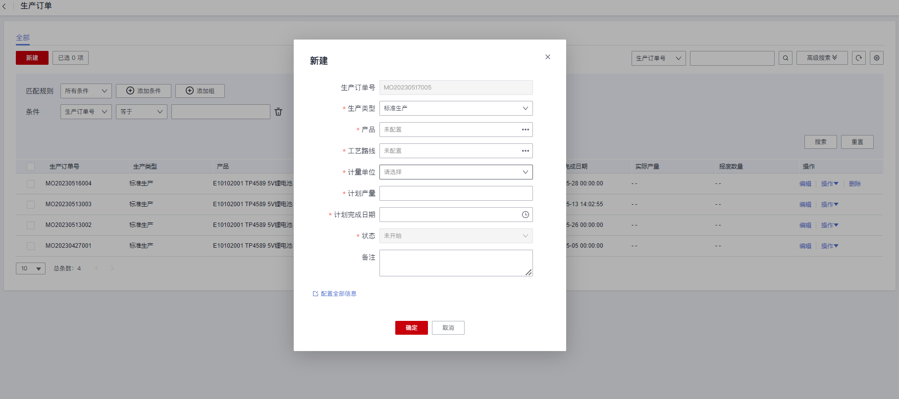The width and height of the screenshot is (899, 399).
Task: Check the row MO20230513002
Action: pos(31,225)
